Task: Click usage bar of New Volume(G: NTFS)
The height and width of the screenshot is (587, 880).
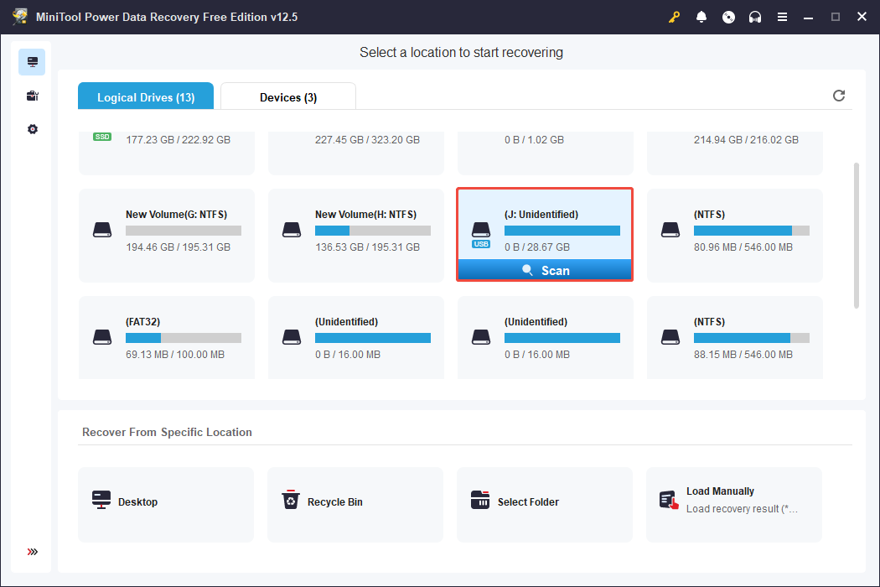Action: (x=184, y=231)
